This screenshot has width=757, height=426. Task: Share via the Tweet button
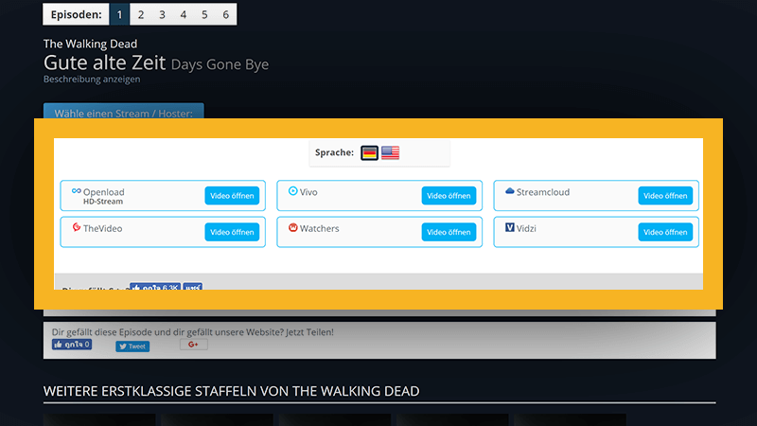click(132, 346)
